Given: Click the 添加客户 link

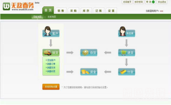Looking at the screenshot, I should 51,60.
